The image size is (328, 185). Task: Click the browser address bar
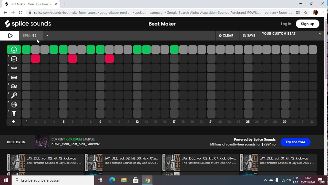[163, 12]
